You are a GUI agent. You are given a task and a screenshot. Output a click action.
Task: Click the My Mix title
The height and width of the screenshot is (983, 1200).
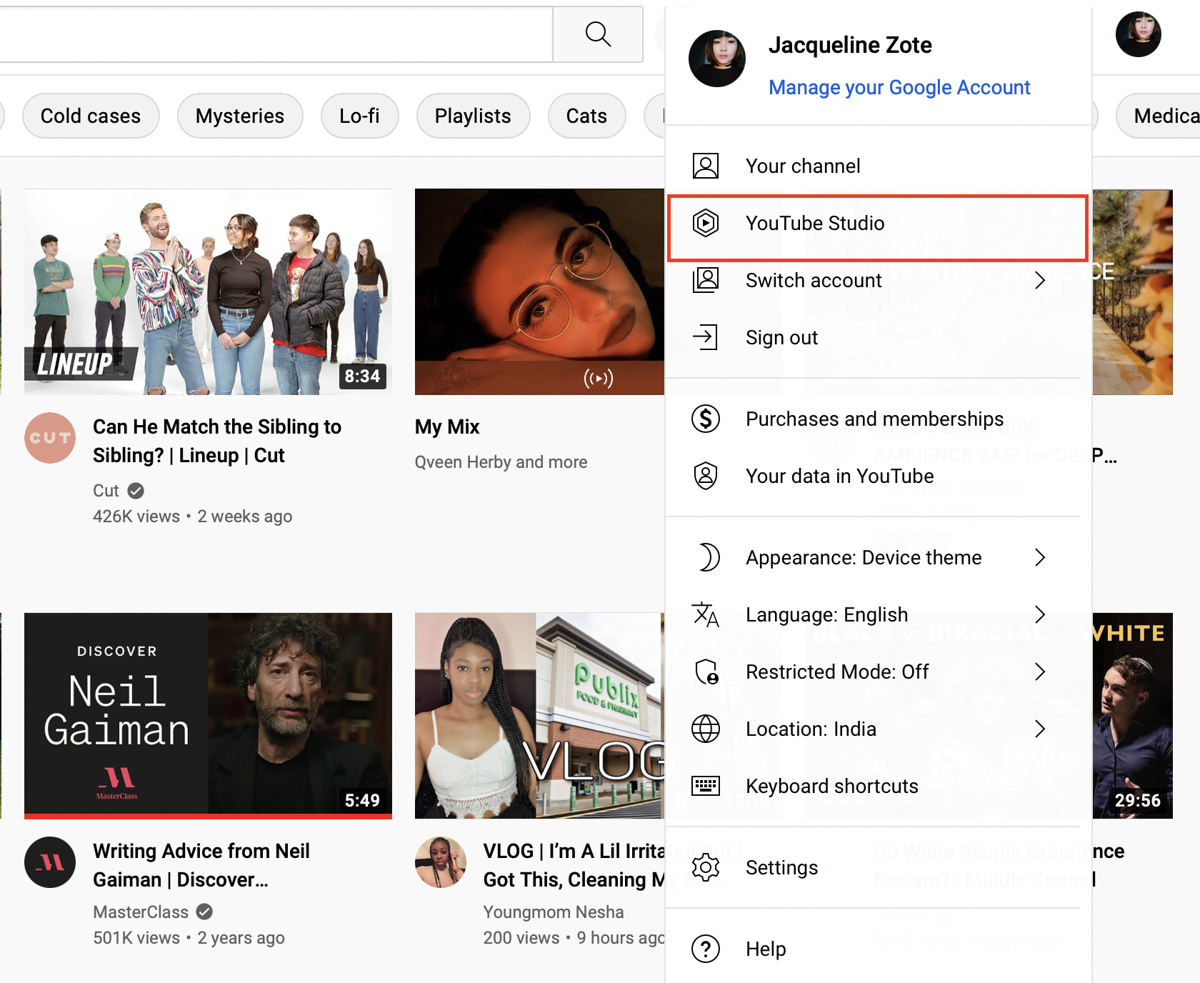(x=447, y=426)
